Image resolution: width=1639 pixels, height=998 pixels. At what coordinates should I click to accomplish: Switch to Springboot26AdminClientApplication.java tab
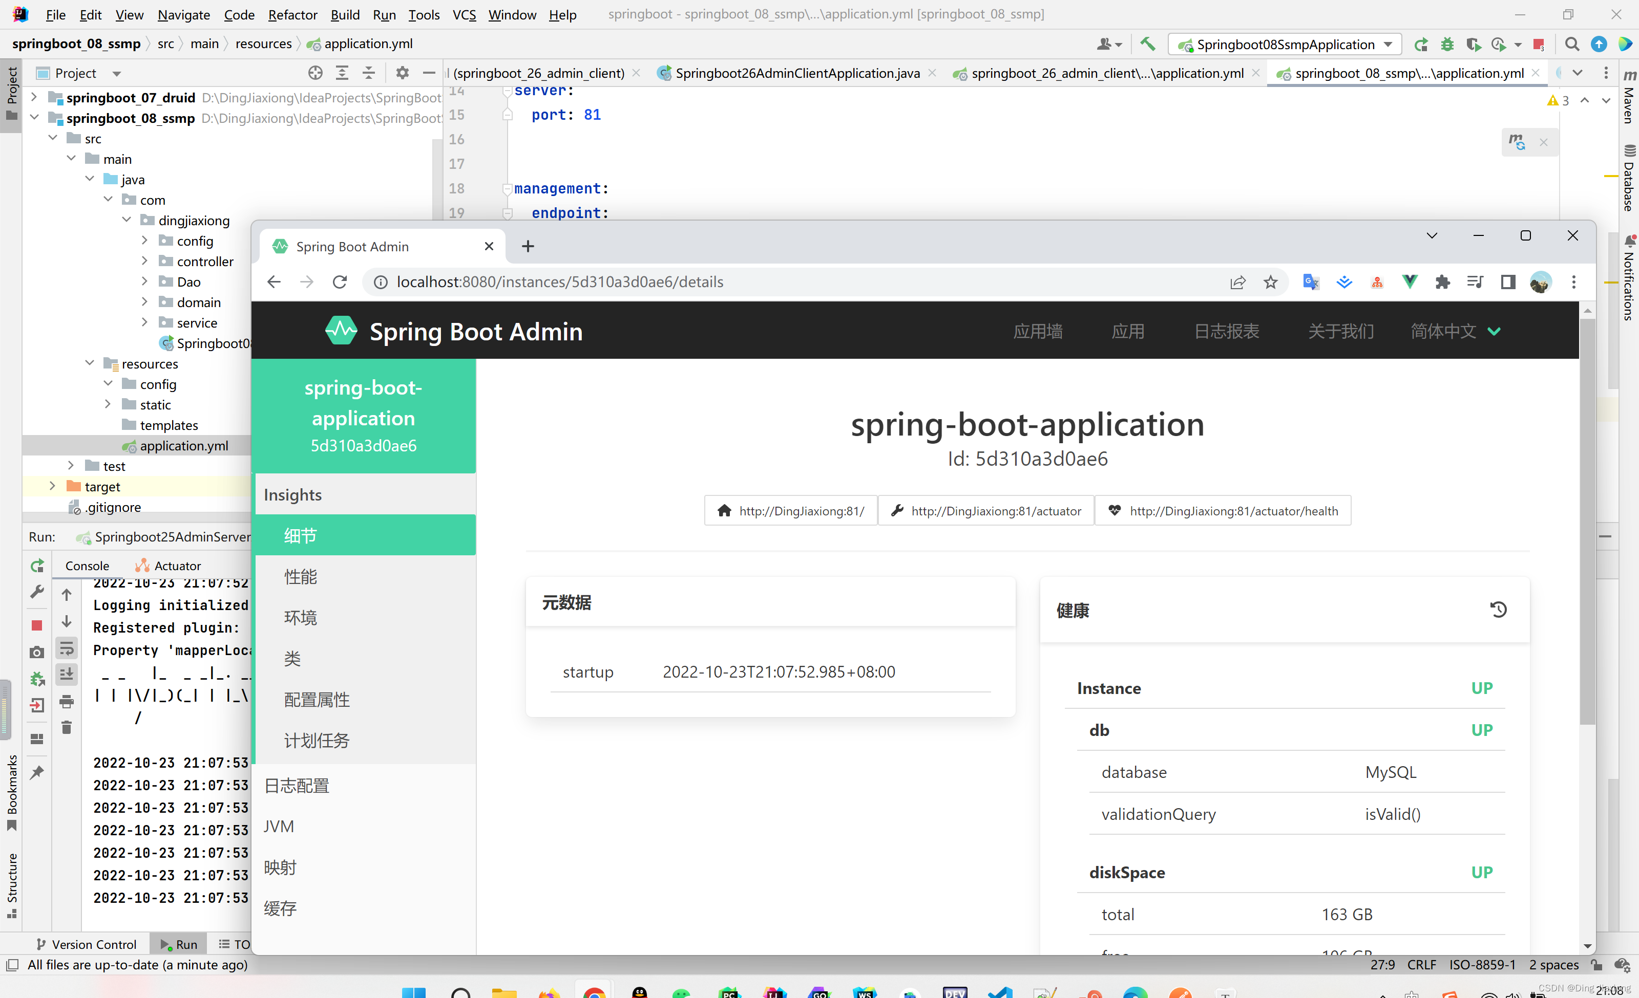click(797, 73)
